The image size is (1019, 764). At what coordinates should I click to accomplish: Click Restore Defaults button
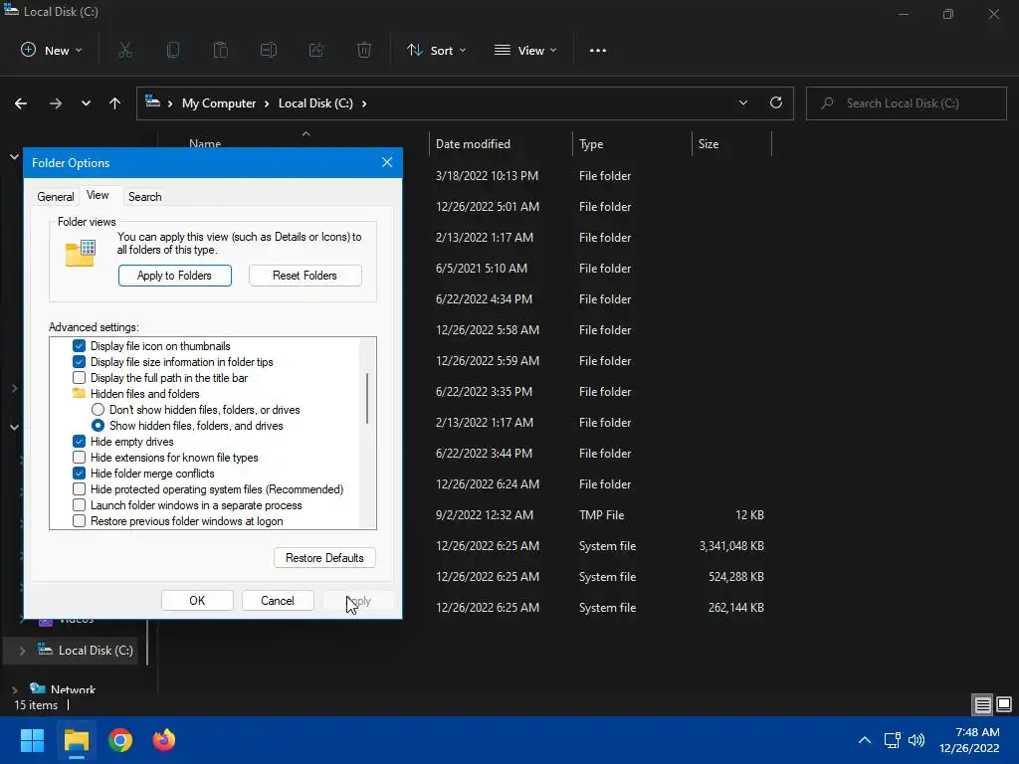tap(324, 557)
